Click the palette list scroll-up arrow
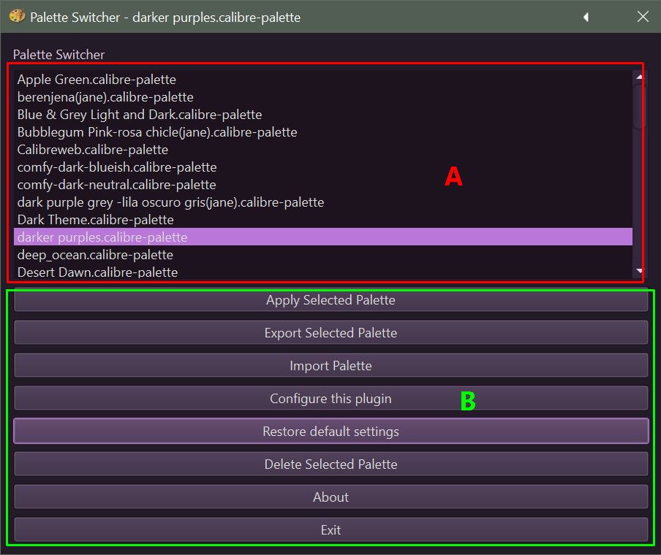The image size is (661, 555). coord(640,77)
